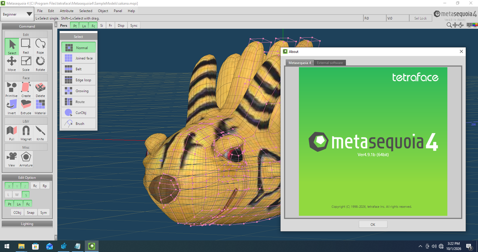
Task: Switch to External software tab in About
Action: click(x=330, y=63)
